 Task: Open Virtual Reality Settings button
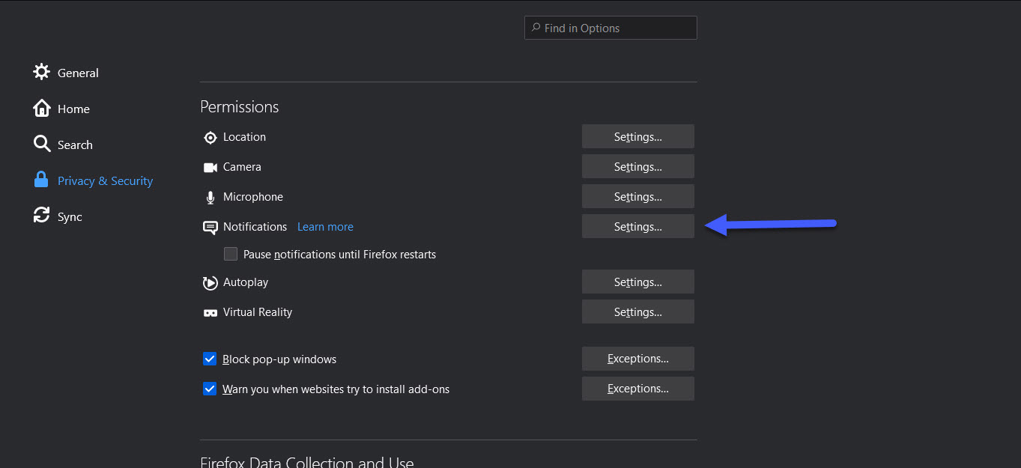tap(638, 312)
